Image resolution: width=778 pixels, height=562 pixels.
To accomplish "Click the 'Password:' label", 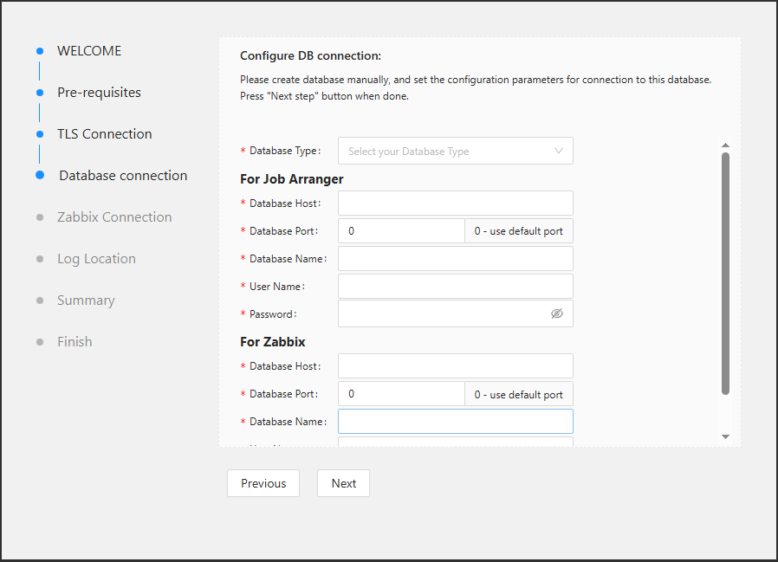I will [x=273, y=314].
